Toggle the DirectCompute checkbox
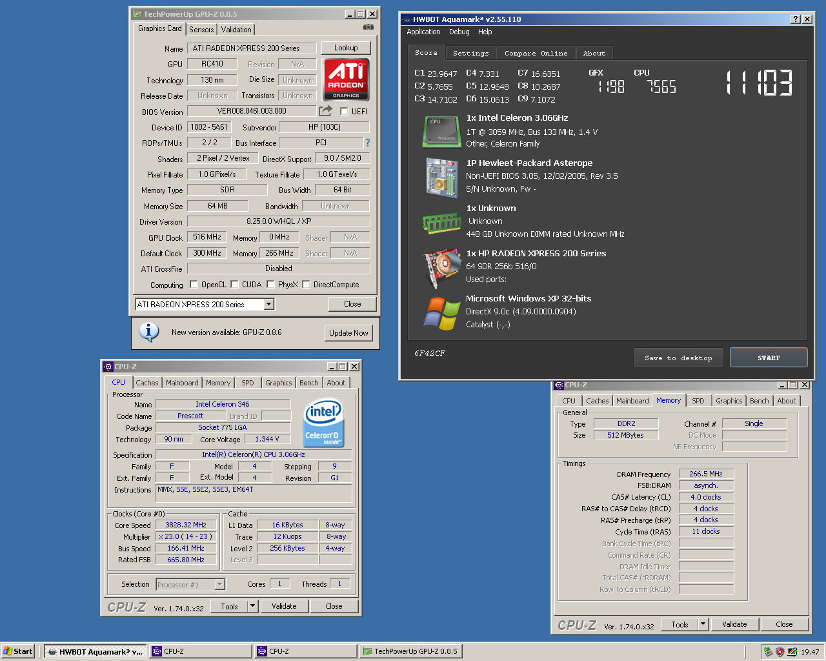This screenshot has height=661, width=826. [306, 284]
